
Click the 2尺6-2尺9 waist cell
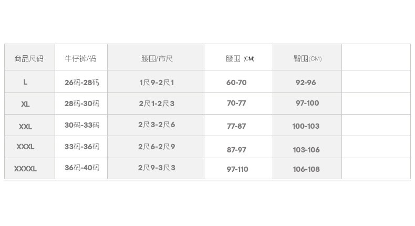[157, 147]
